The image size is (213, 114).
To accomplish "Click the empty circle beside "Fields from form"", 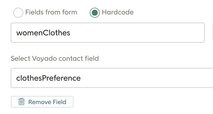I will [x=18, y=13].
